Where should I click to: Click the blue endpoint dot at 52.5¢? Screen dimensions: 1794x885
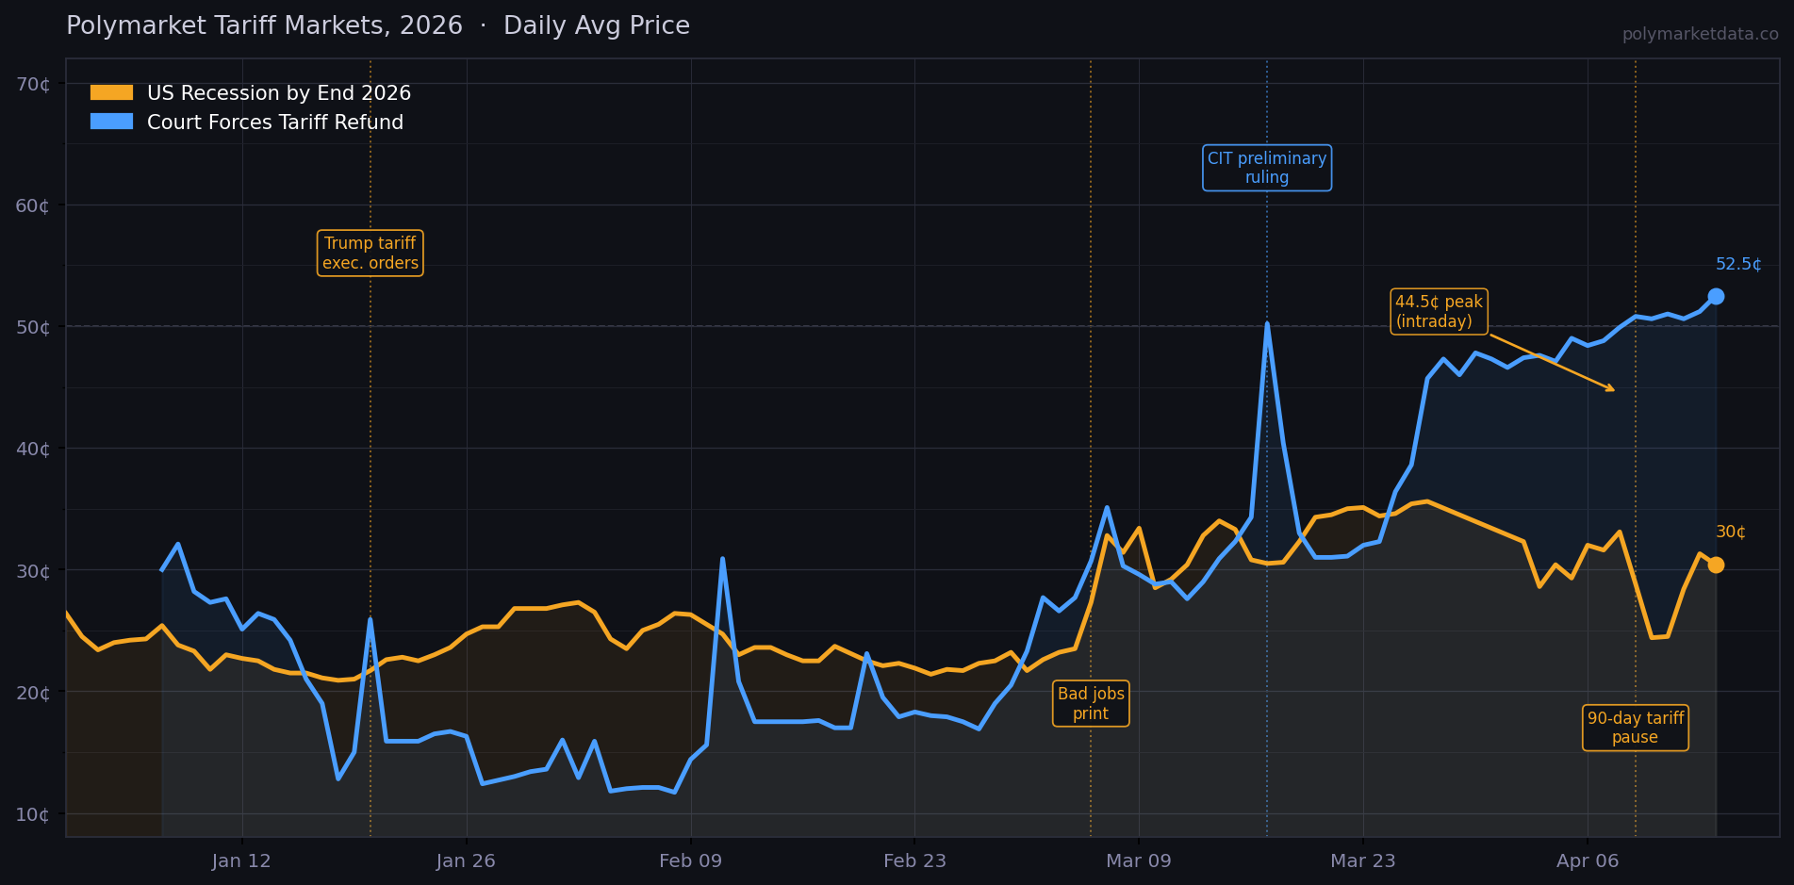(x=1716, y=297)
